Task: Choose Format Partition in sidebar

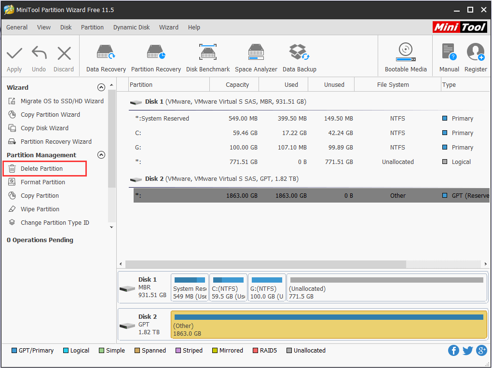Action: tap(36, 182)
